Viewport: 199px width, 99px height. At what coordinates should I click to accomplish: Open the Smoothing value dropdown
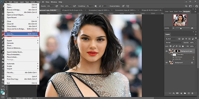click(x=92, y=6)
